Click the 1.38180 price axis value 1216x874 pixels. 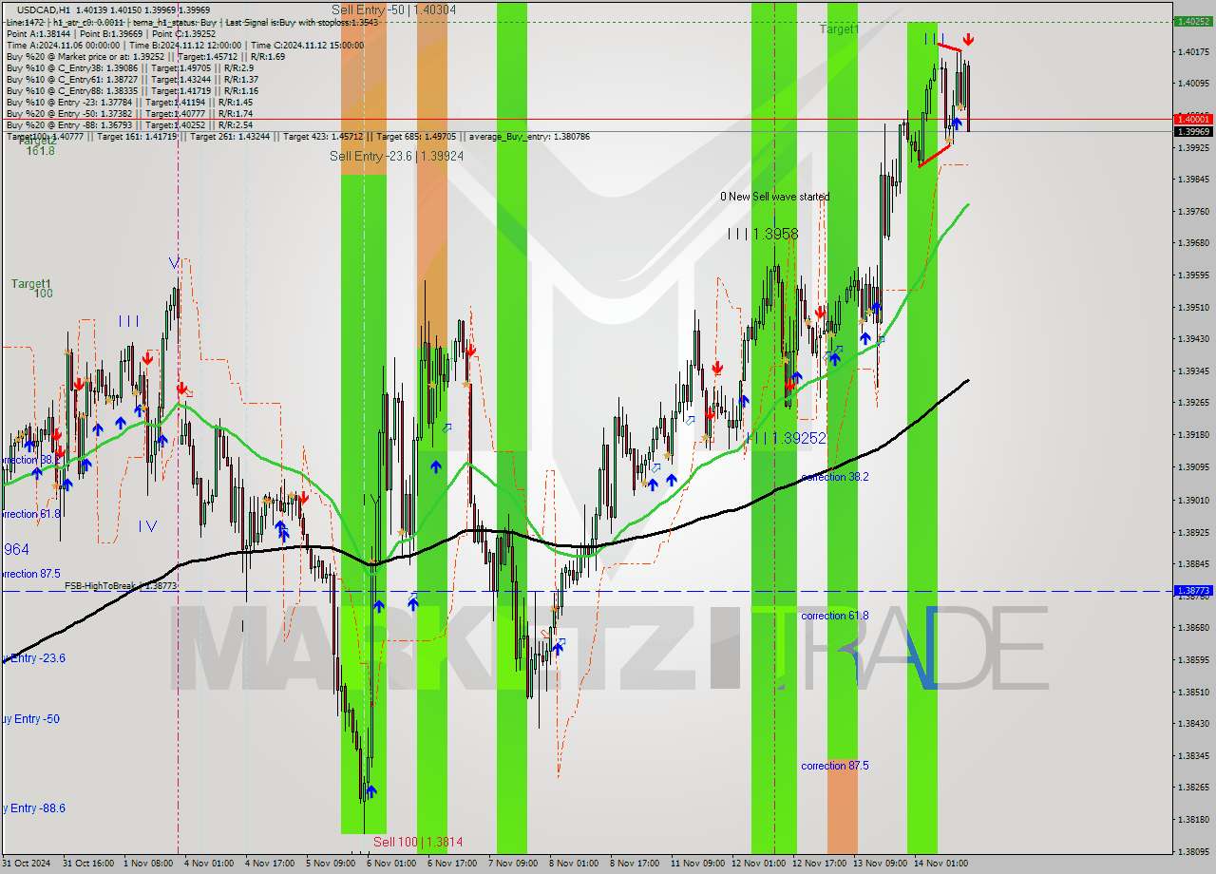1192,819
